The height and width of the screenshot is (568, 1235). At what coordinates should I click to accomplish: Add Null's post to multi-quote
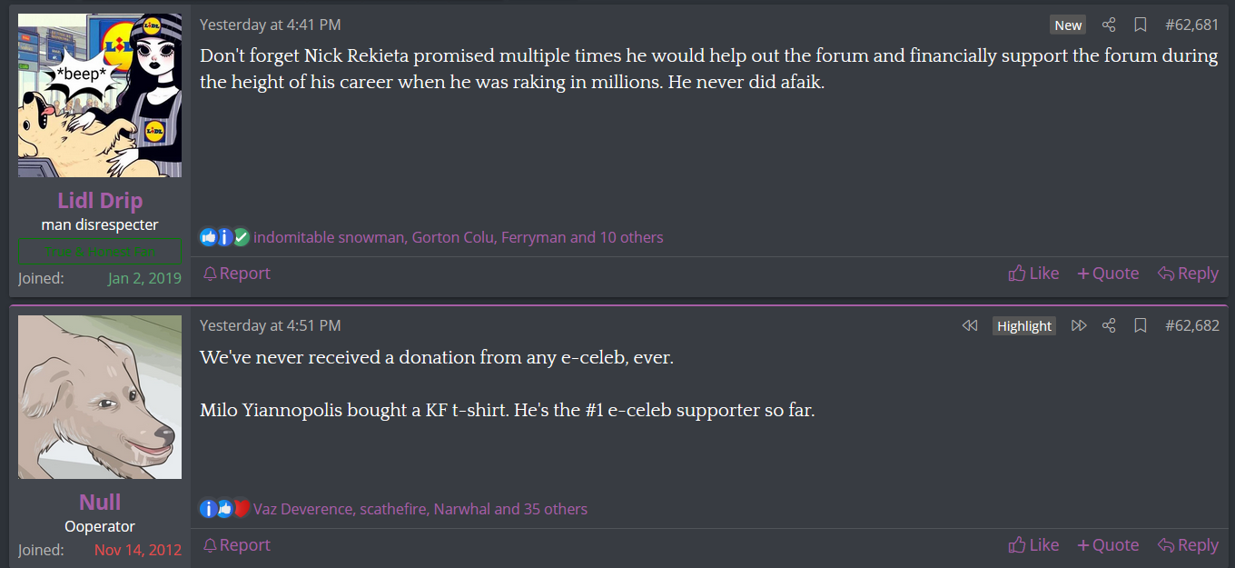[x=1108, y=545]
